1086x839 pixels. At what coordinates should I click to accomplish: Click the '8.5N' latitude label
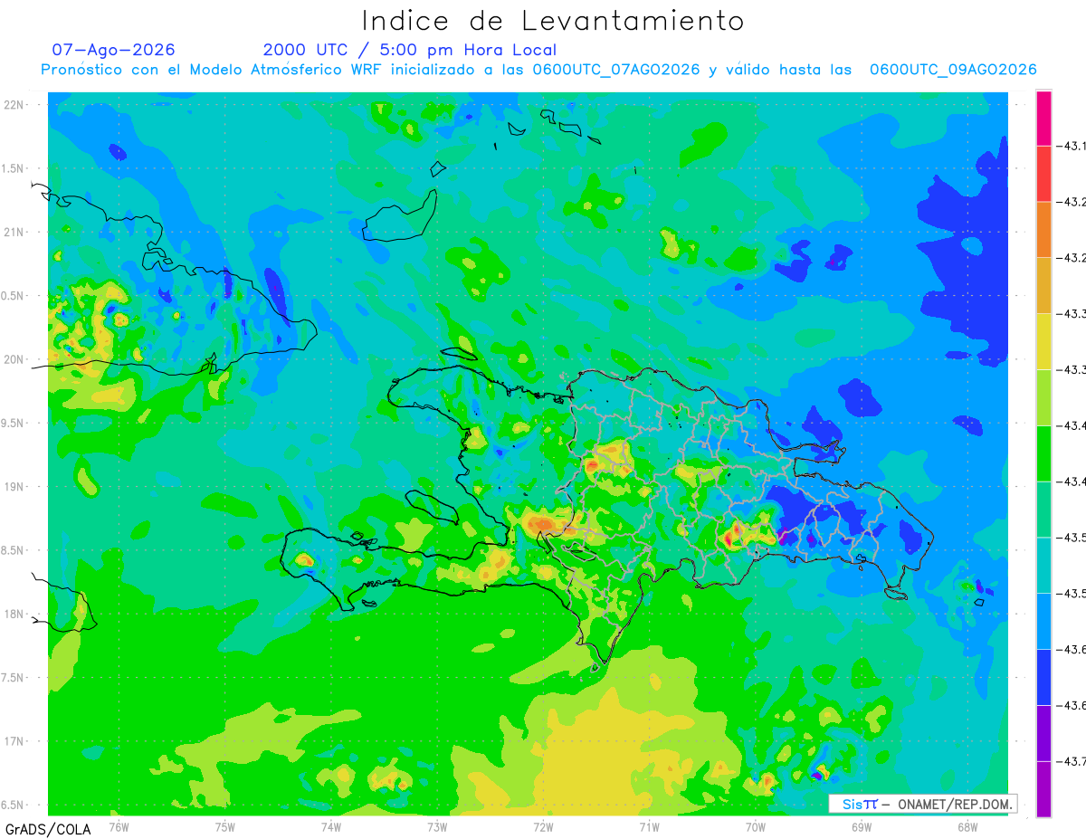pyautogui.click(x=14, y=550)
